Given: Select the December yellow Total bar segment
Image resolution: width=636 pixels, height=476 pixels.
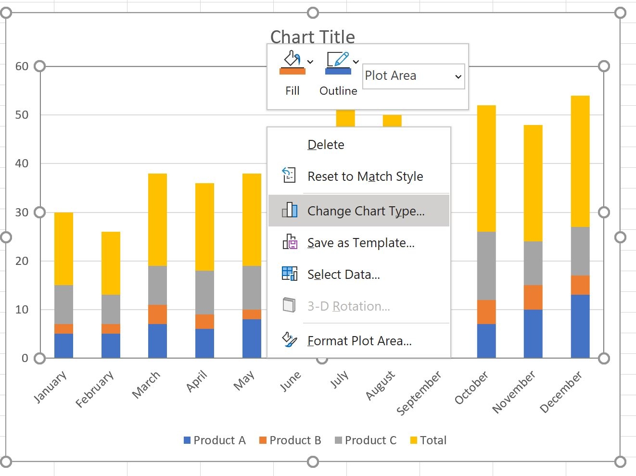Looking at the screenshot, I should (x=580, y=161).
